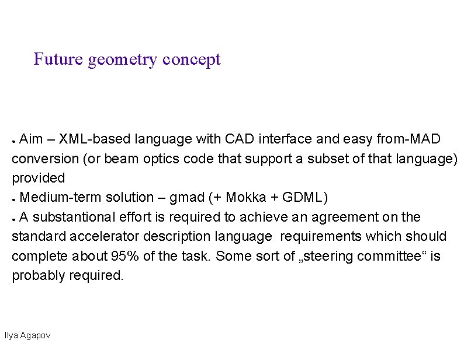This screenshot has width=464, height=347.
Task: Click the words probably required
Action: (x=67, y=276)
